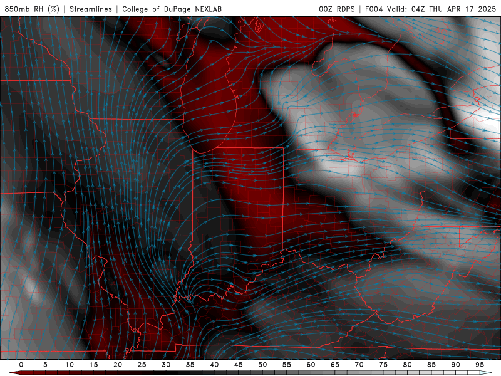
Task: Click the 0 value on color scale
Action: pyautogui.click(x=21, y=365)
